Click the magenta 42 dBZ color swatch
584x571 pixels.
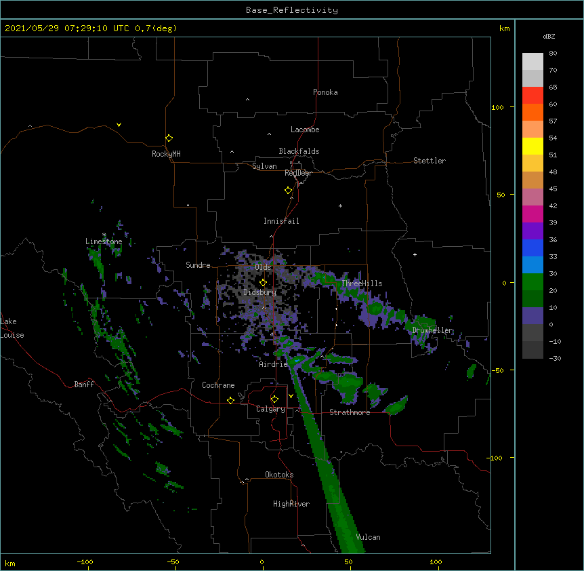533,214
